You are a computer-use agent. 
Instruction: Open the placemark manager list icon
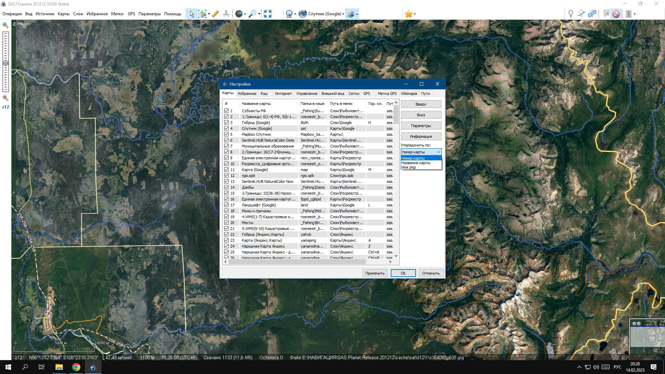click(x=606, y=14)
